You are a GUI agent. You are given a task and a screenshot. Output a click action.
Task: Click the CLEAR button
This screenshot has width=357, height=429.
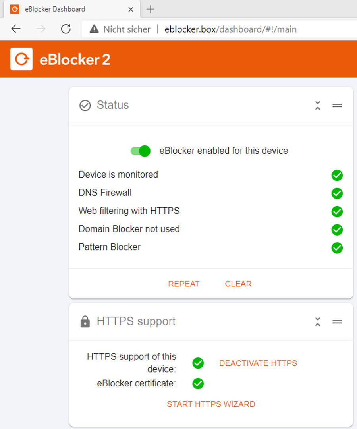[238, 284]
